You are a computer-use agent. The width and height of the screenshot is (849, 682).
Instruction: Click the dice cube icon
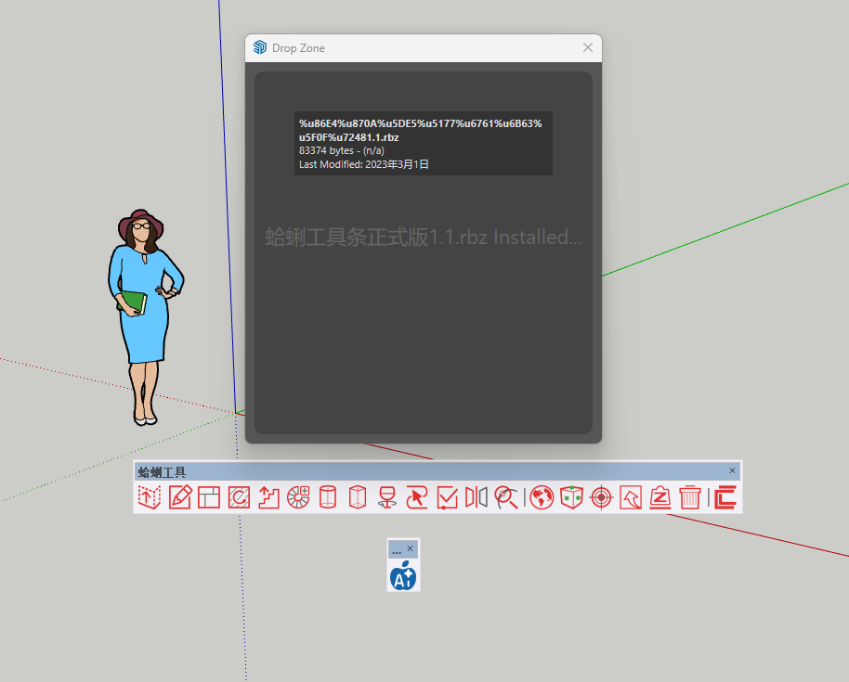(571, 497)
